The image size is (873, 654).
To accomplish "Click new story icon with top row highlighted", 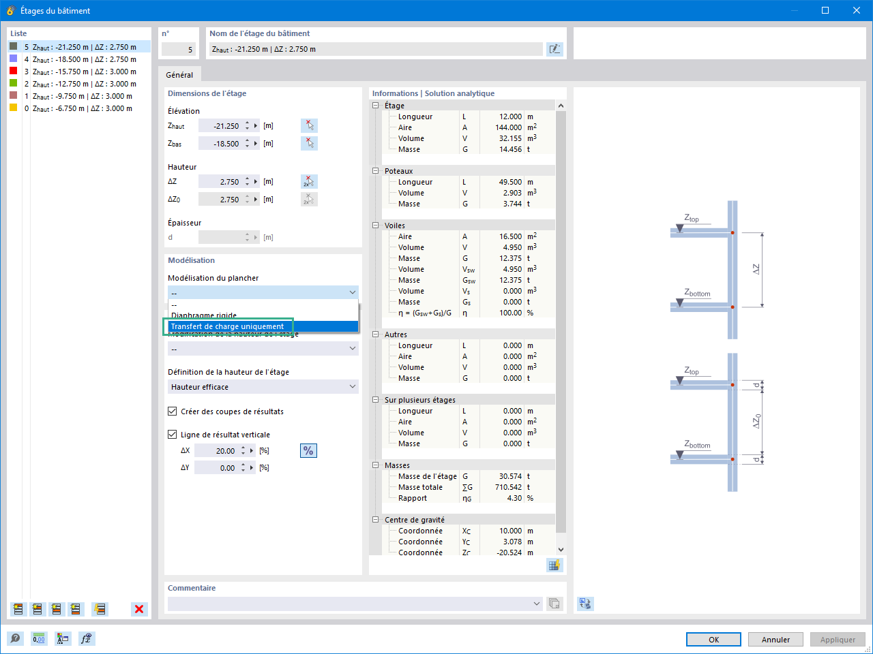I will pos(18,609).
